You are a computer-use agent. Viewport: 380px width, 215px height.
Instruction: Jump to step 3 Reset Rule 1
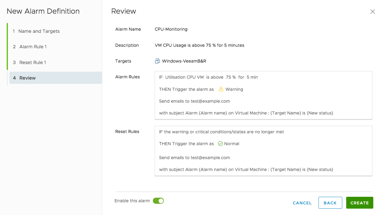coord(33,63)
